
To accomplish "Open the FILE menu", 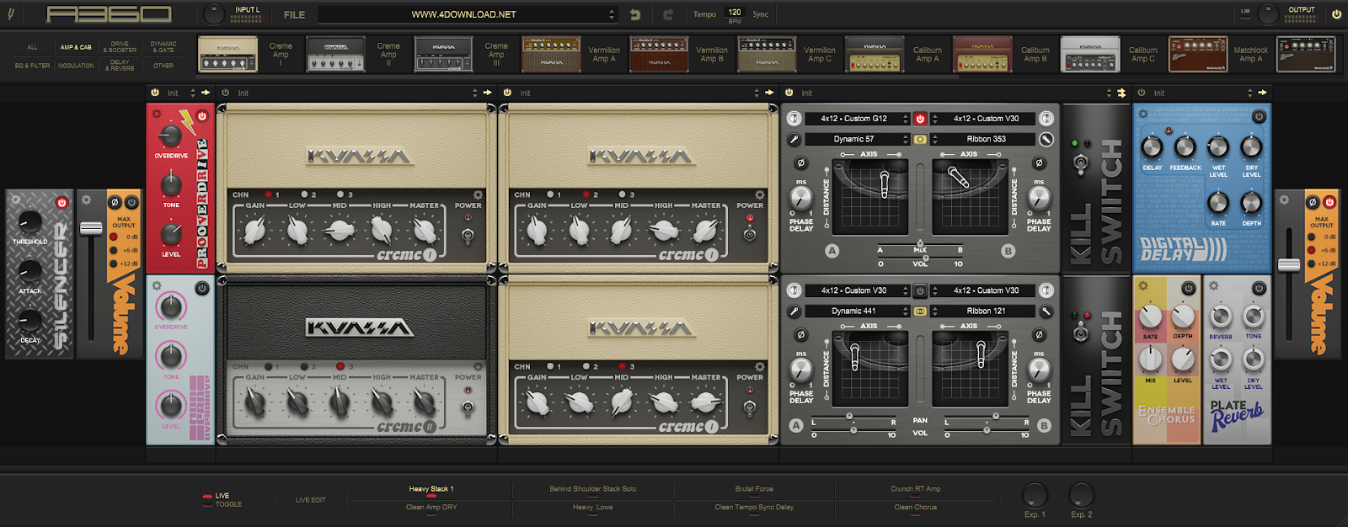I will (295, 14).
